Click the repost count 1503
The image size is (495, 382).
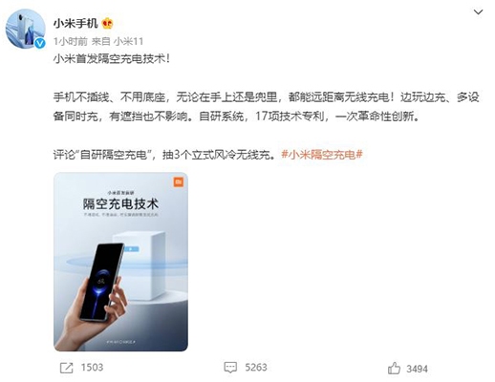[92, 368]
